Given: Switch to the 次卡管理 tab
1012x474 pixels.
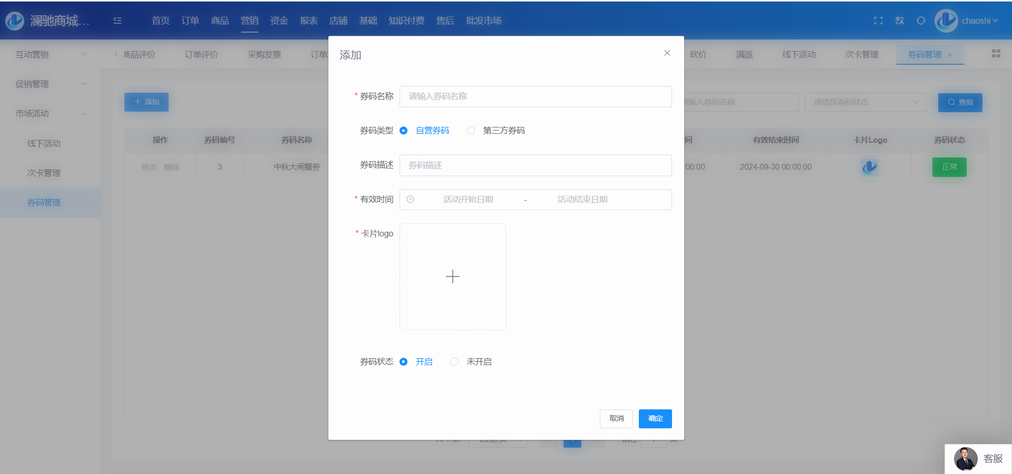Looking at the screenshot, I should 861,54.
